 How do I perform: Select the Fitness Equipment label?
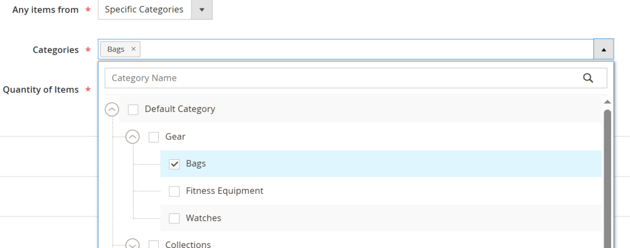(225, 191)
